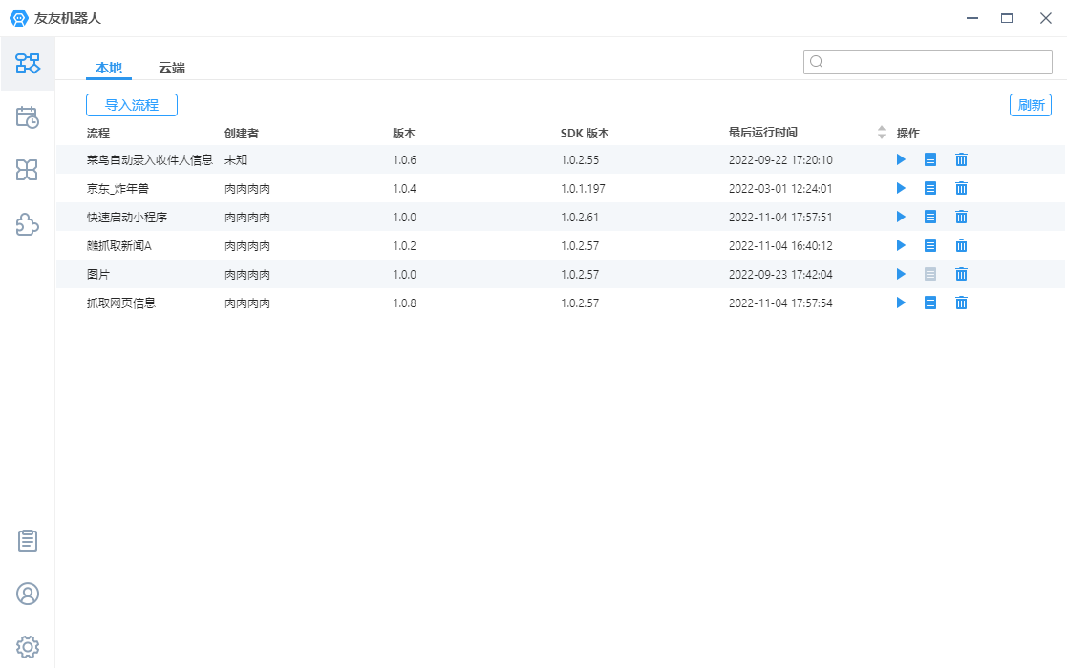The height and width of the screenshot is (668, 1067).
Task: Switch to the 云端 tab
Action: [x=172, y=68]
